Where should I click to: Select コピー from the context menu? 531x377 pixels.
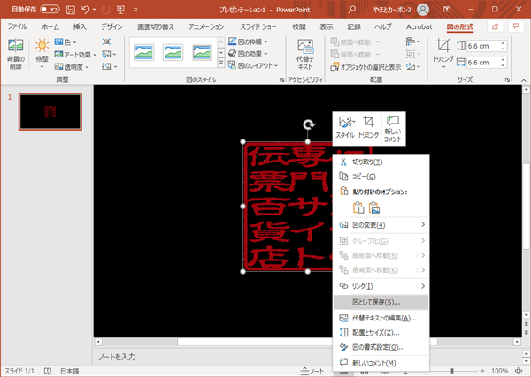point(364,177)
